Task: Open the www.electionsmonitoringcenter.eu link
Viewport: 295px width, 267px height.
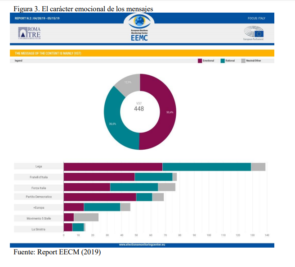Action: 142,244
